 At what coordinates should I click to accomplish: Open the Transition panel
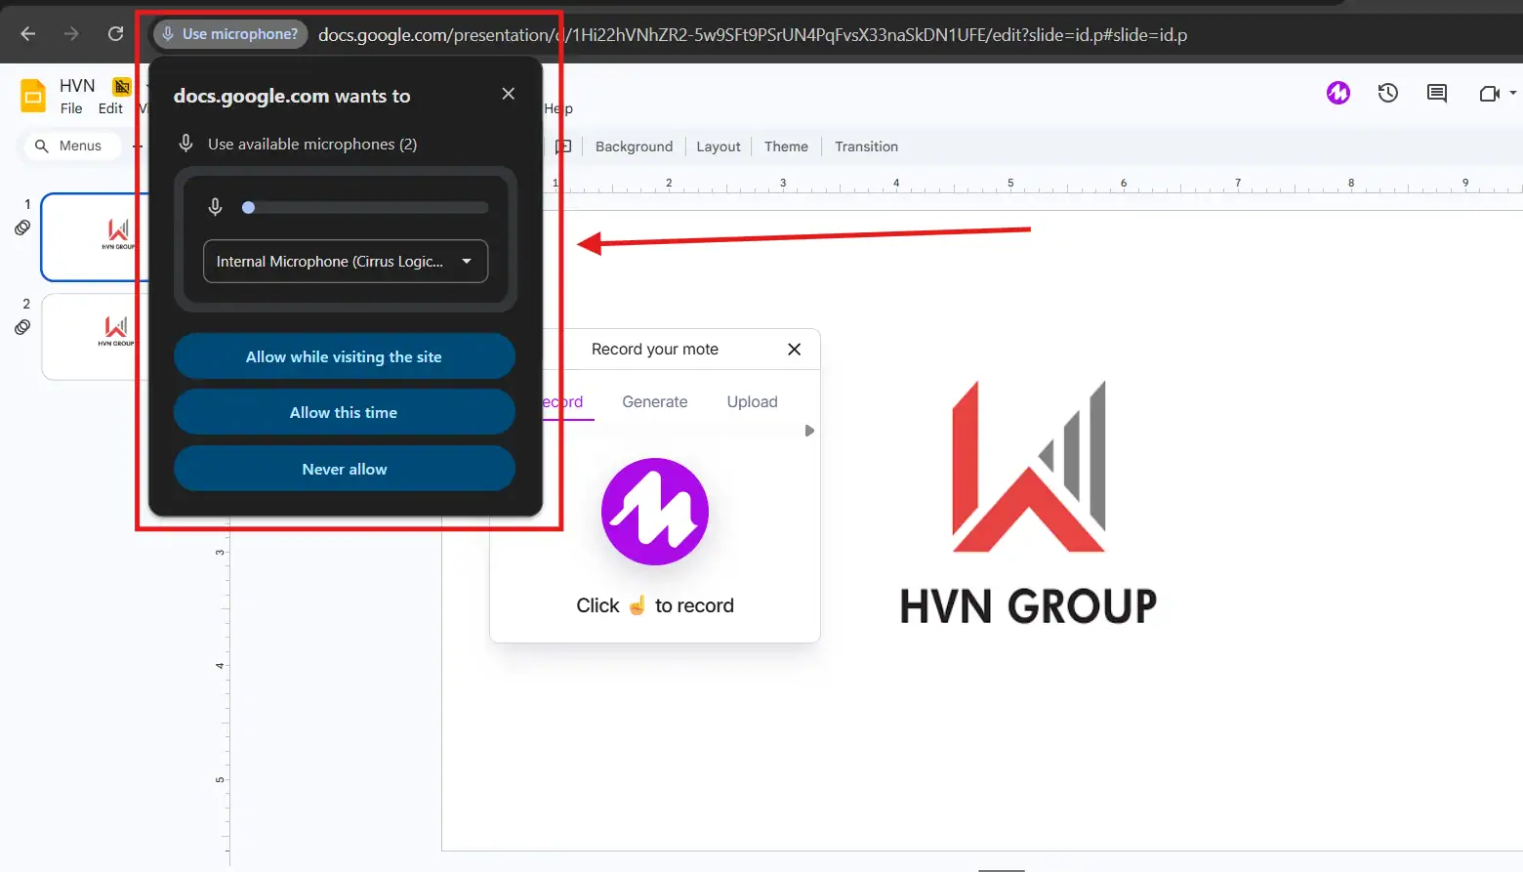click(866, 146)
